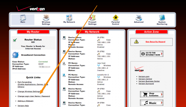The image size is (186, 107).
Task: Click the DHCP connection type value
Action: click(41, 64)
